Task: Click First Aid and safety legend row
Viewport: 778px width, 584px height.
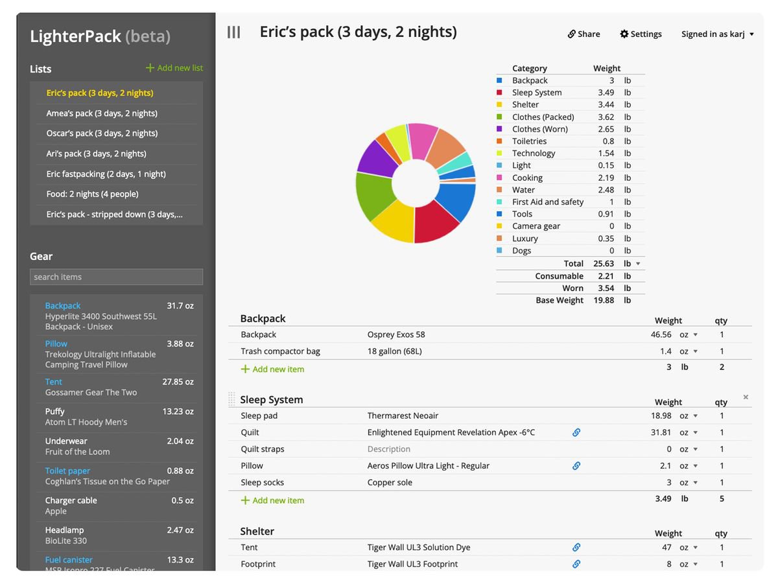Action: click(570, 202)
